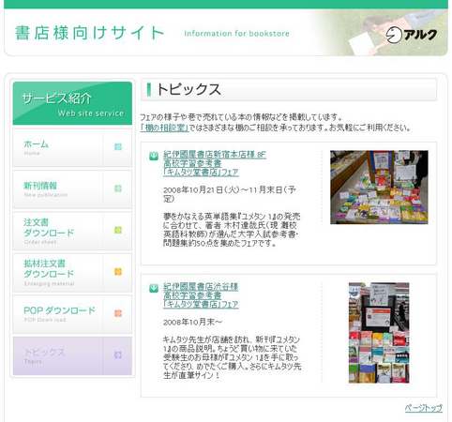Viewport: 452px width, 422px height.
Task: Click the green down-arrow icon for 渋谷 topic
Action: (154, 288)
